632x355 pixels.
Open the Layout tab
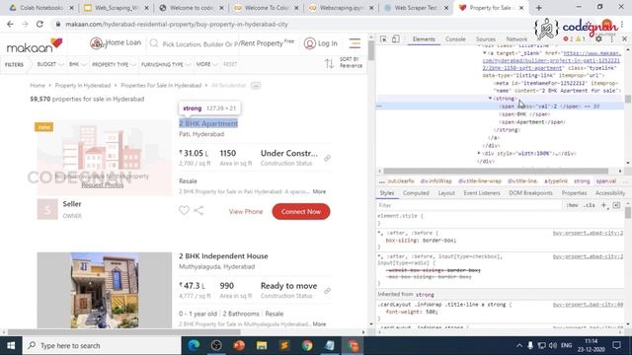click(x=446, y=193)
